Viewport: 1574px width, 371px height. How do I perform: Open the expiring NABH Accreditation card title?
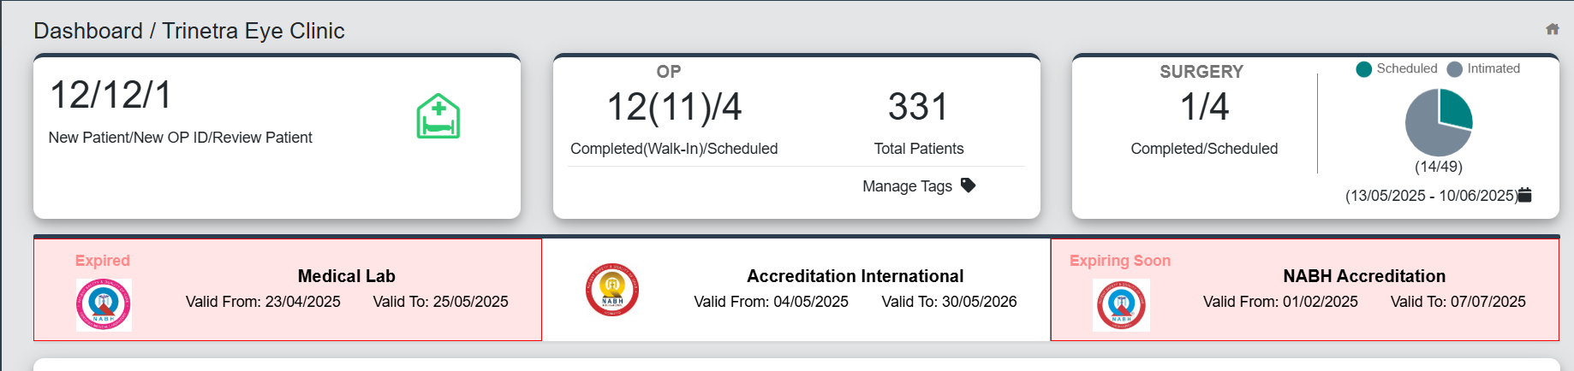pyautogui.click(x=1363, y=276)
